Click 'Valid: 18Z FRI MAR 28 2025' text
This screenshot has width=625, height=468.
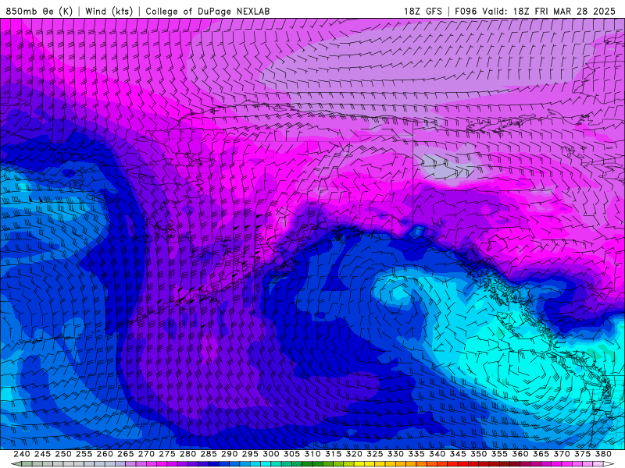click(x=549, y=11)
